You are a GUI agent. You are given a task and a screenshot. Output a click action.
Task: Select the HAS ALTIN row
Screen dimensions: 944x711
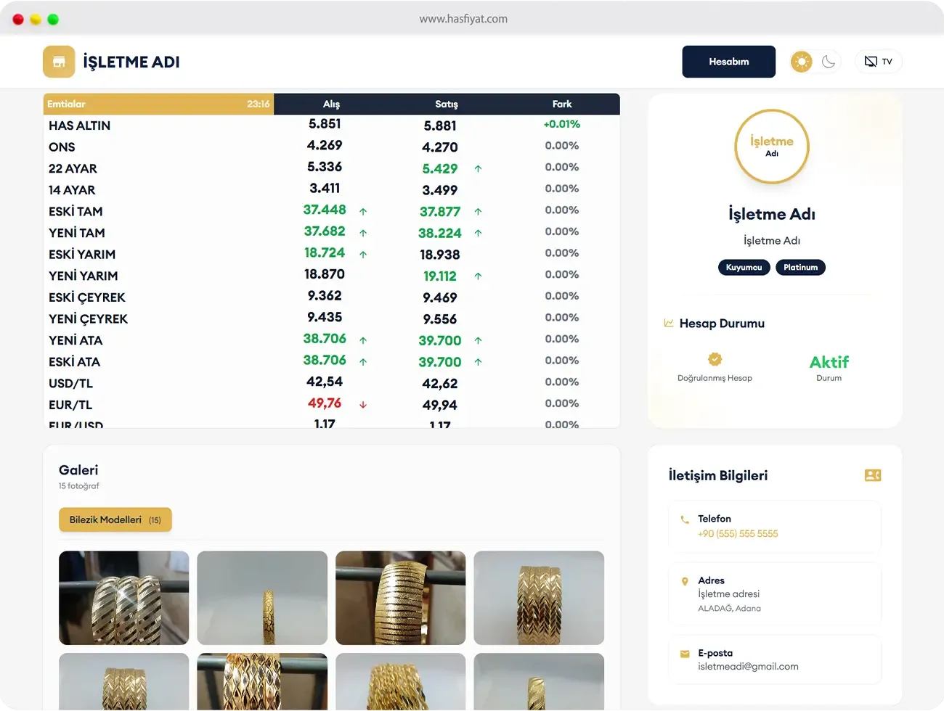[x=332, y=125]
